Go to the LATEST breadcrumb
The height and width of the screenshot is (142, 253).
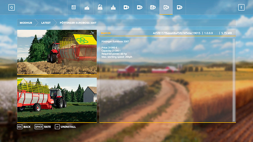point(46,23)
